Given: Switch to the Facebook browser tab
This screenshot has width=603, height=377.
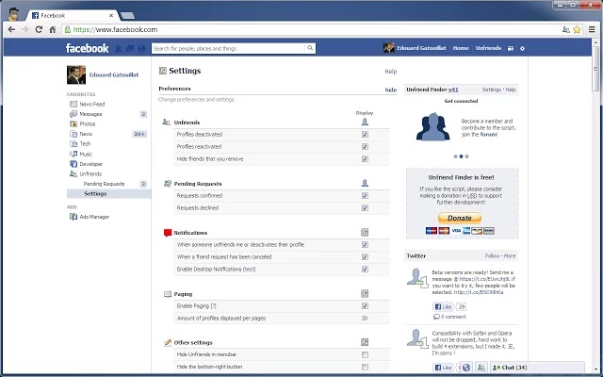Looking at the screenshot, I should tap(72, 15).
